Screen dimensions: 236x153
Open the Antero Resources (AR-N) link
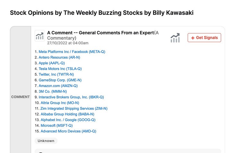[59, 57]
